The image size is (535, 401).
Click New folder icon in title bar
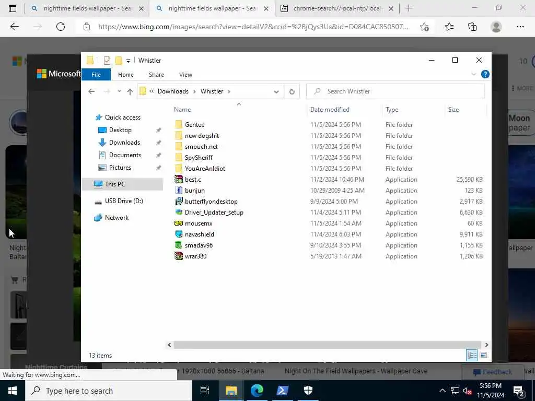click(x=119, y=61)
